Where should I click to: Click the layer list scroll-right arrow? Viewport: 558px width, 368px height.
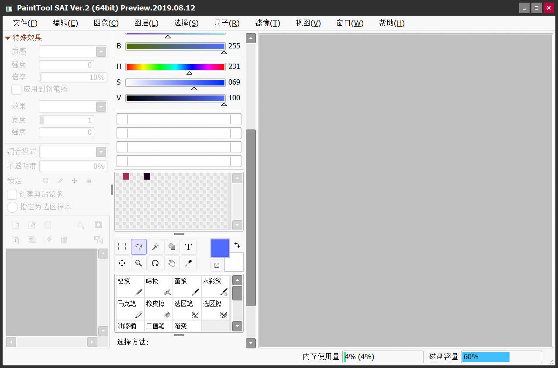click(x=92, y=342)
